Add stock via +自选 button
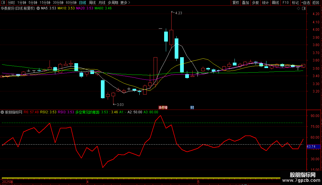 [305, 3]
